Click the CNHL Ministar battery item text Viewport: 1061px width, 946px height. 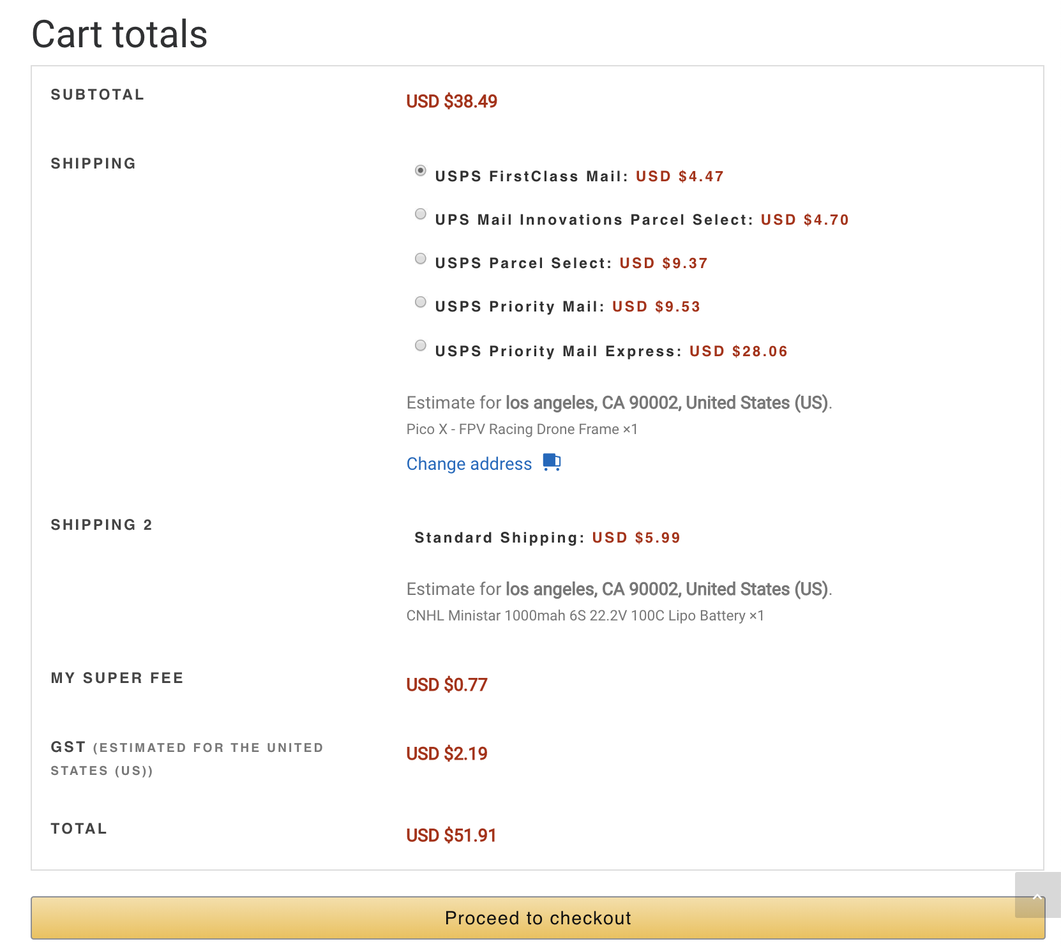point(585,615)
